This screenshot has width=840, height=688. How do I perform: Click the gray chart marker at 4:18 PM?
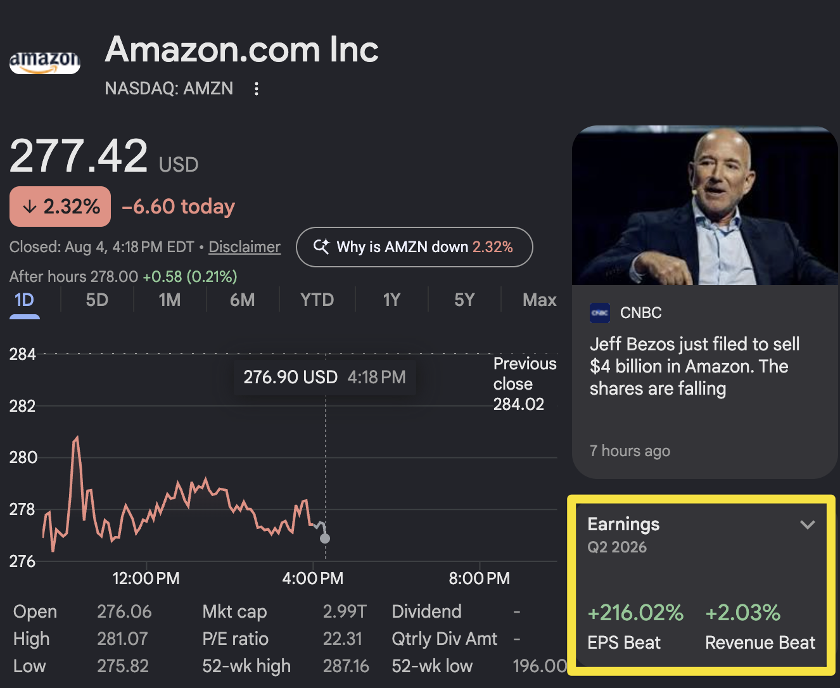click(x=325, y=538)
